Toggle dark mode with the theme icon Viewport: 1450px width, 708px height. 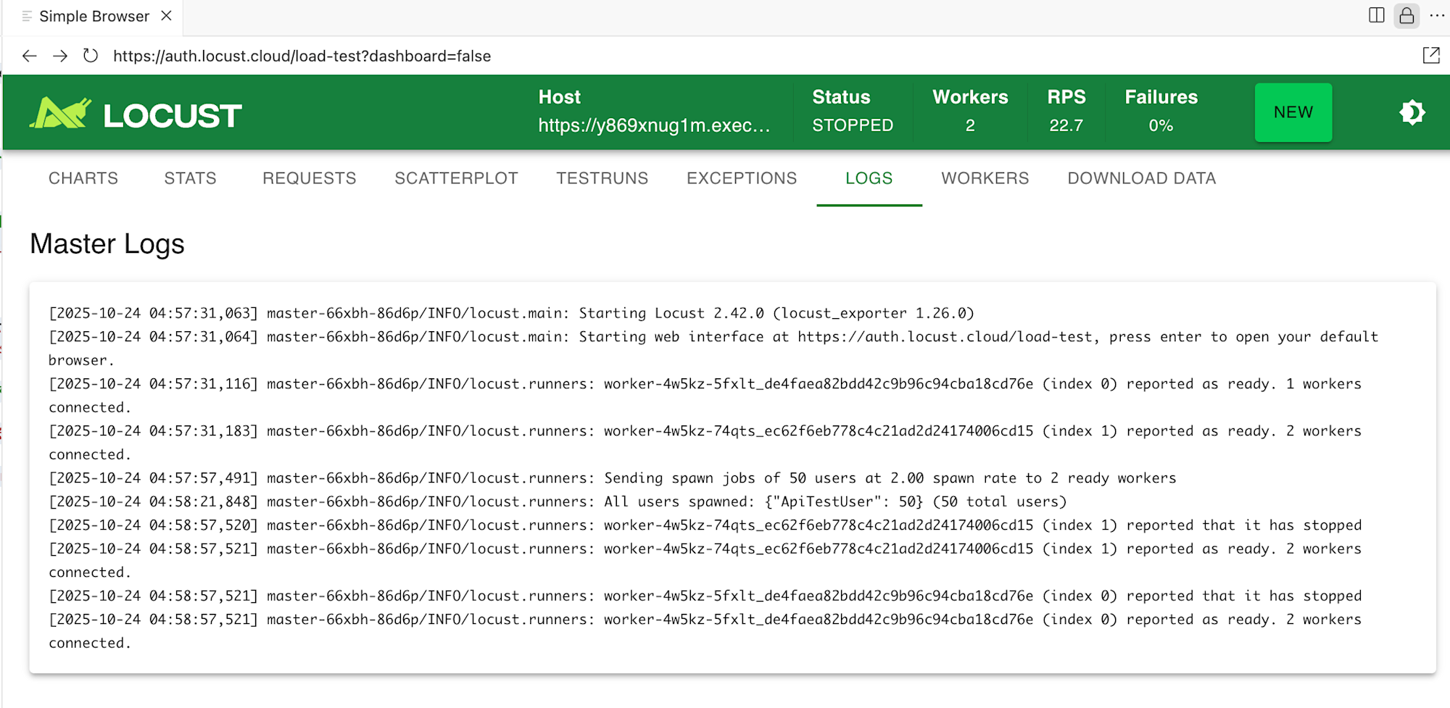[1412, 112]
